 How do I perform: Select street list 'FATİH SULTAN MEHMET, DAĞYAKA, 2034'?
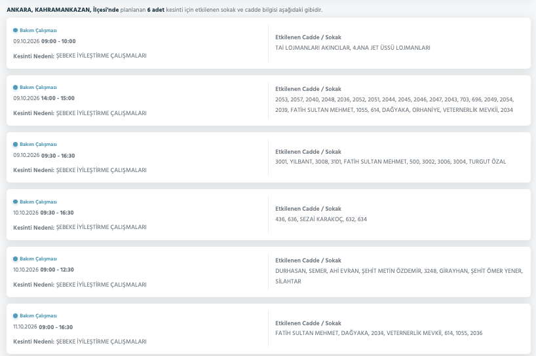coord(379,333)
